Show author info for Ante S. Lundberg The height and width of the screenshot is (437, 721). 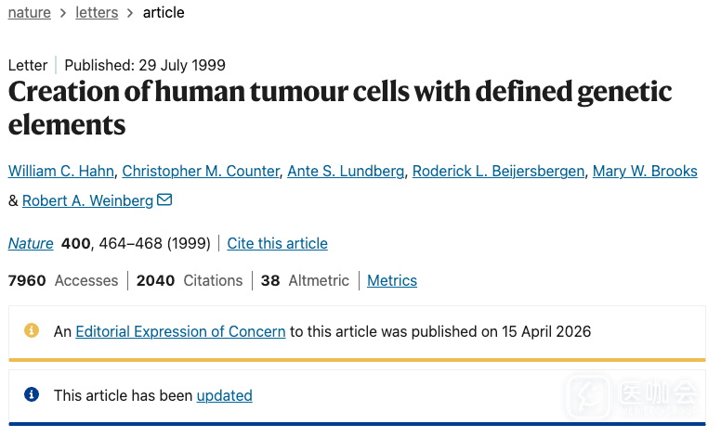[346, 171]
